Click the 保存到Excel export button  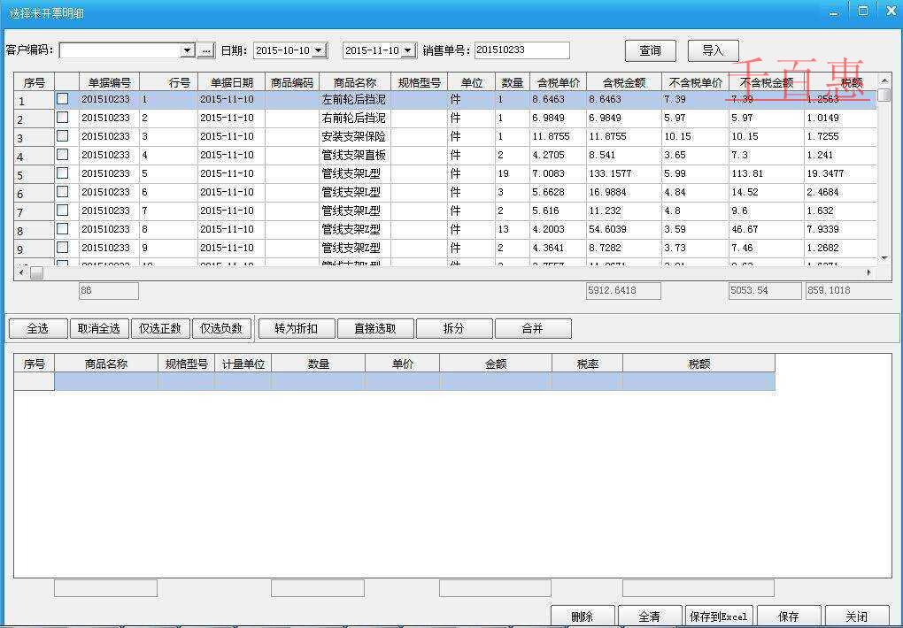click(x=719, y=616)
